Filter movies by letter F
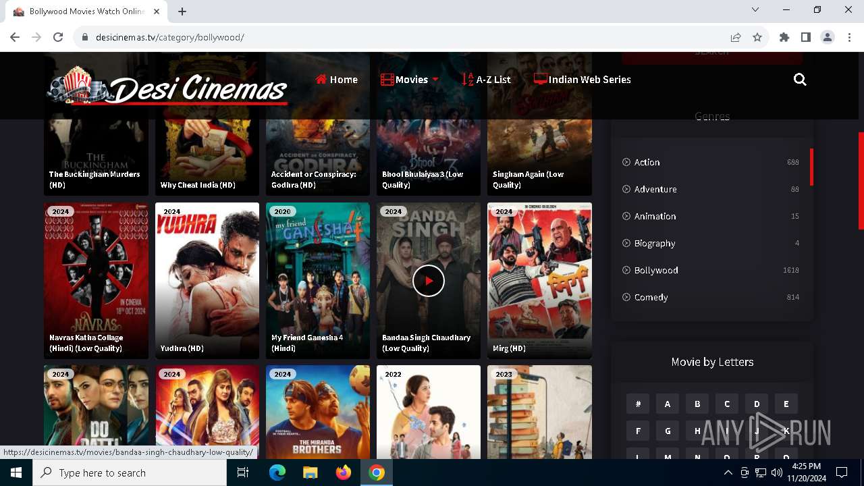This screenshot has width=864, height=486. pyautogui.click(x=638, y=431)
